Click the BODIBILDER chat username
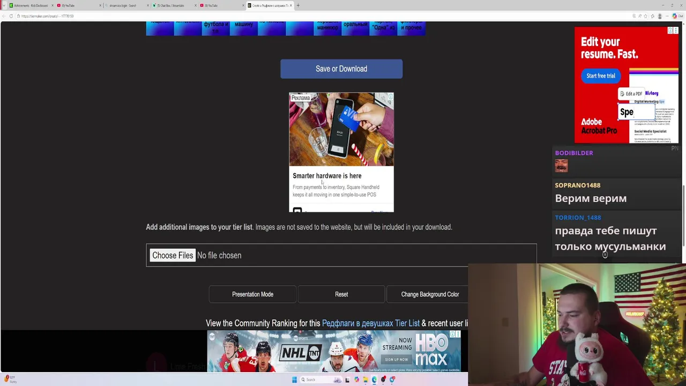Viewport: 686px width, 386px height. 574,153
